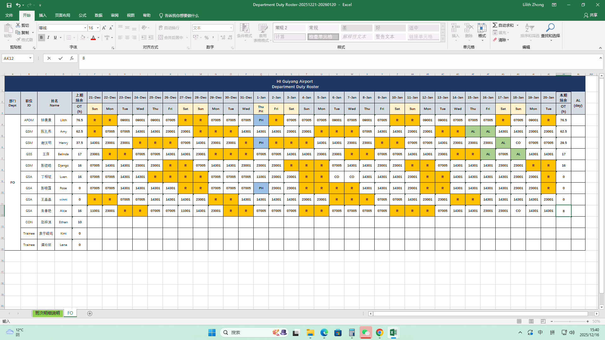The height and width of the screenshot is (340, 605).
Task: Launch Chrome from the taskbar
Action: [x=379, y=332]
